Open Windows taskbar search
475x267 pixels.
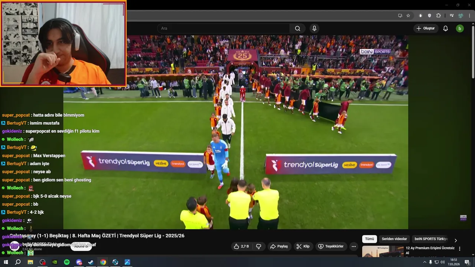coord(18,262)
